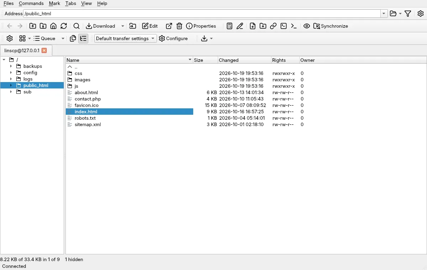Click the calculator icon in the toolbar
Screen dimensions: 427x270
(230, 26)
